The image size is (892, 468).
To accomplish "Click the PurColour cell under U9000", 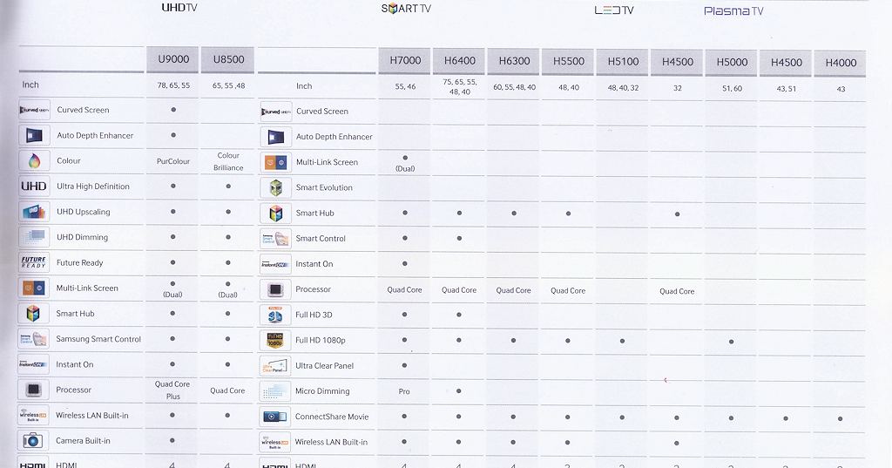I will coord(173,161).
